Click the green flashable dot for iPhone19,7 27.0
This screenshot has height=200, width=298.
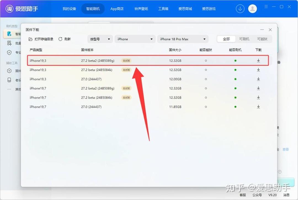(235, 107)
